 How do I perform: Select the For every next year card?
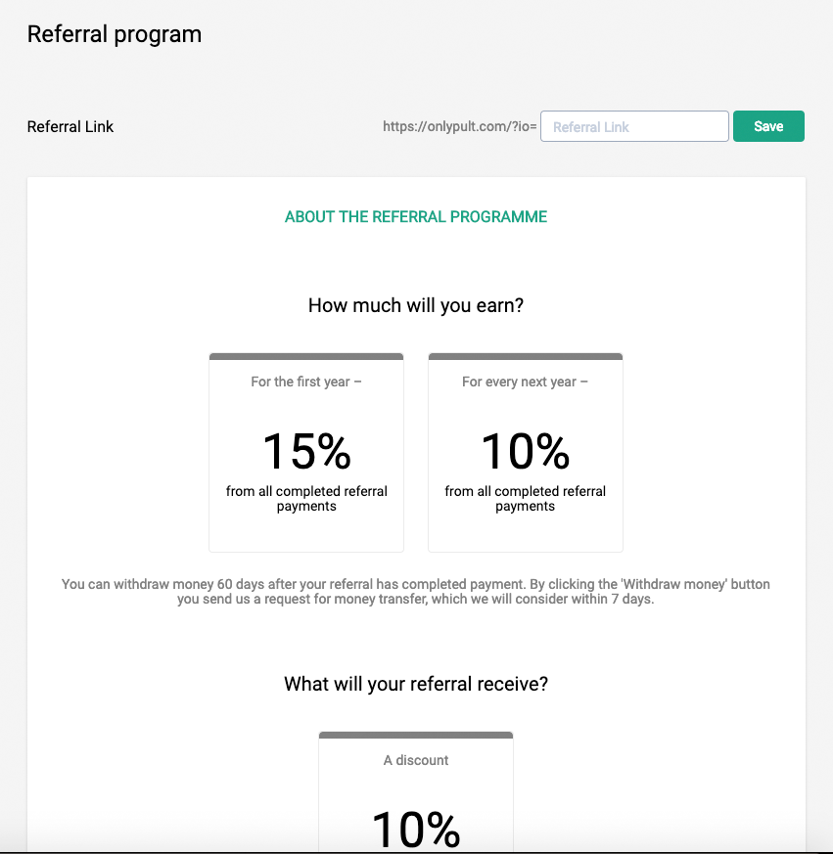(526, 453)
